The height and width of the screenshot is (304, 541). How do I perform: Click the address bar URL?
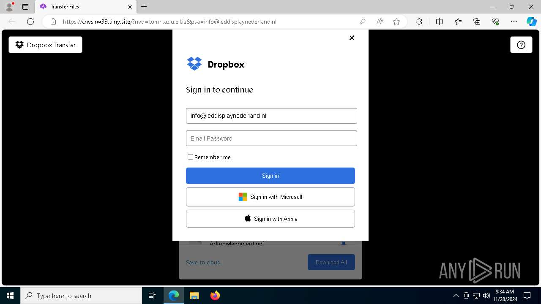[x=169, y=22]
